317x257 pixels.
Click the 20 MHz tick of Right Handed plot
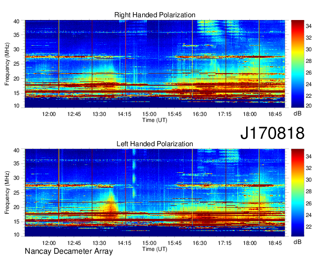pyautogui.click(x=16, y=79)
